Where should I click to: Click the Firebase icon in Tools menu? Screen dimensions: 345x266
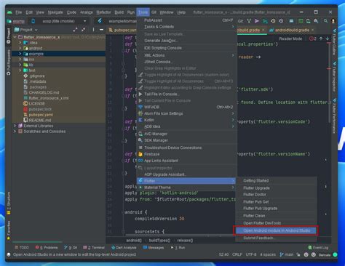[140, 154]
